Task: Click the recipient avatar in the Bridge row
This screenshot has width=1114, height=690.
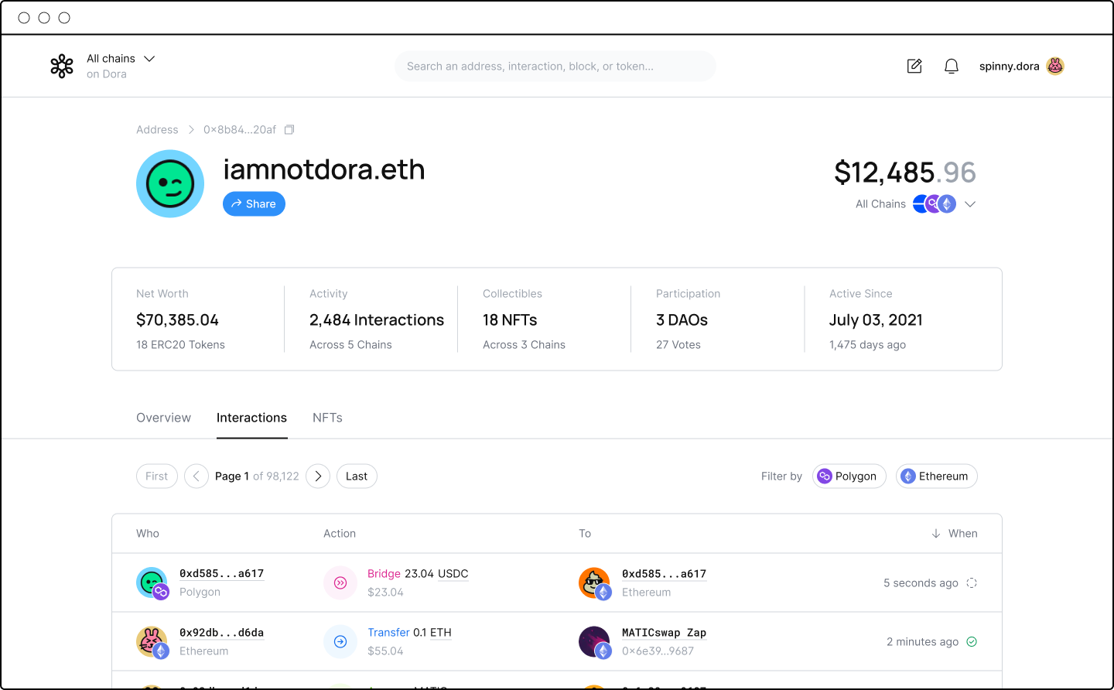Action: [594, 583]
